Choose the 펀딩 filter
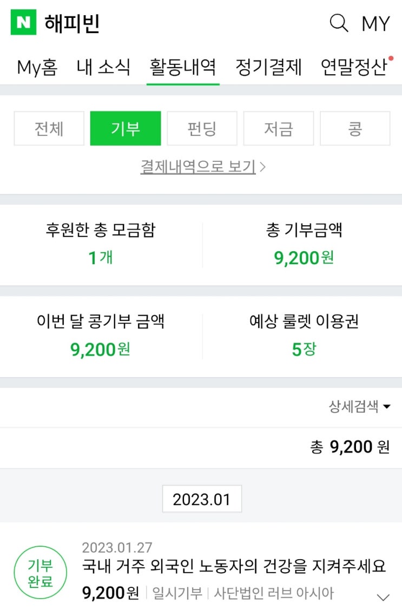 point(202,129)
